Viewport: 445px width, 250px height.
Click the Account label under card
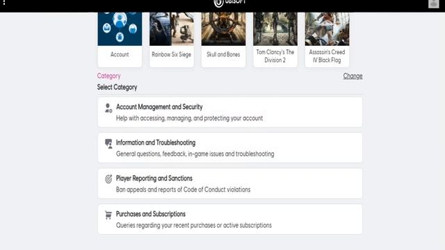(120, 54)
